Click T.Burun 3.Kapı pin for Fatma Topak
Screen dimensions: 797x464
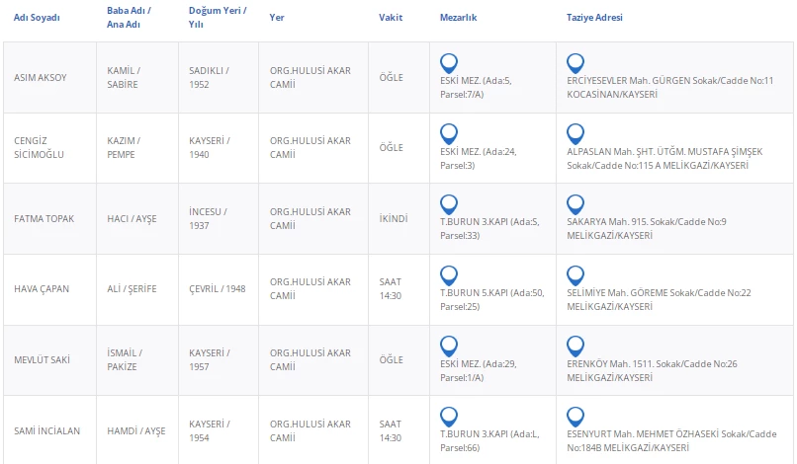[448, 203]
